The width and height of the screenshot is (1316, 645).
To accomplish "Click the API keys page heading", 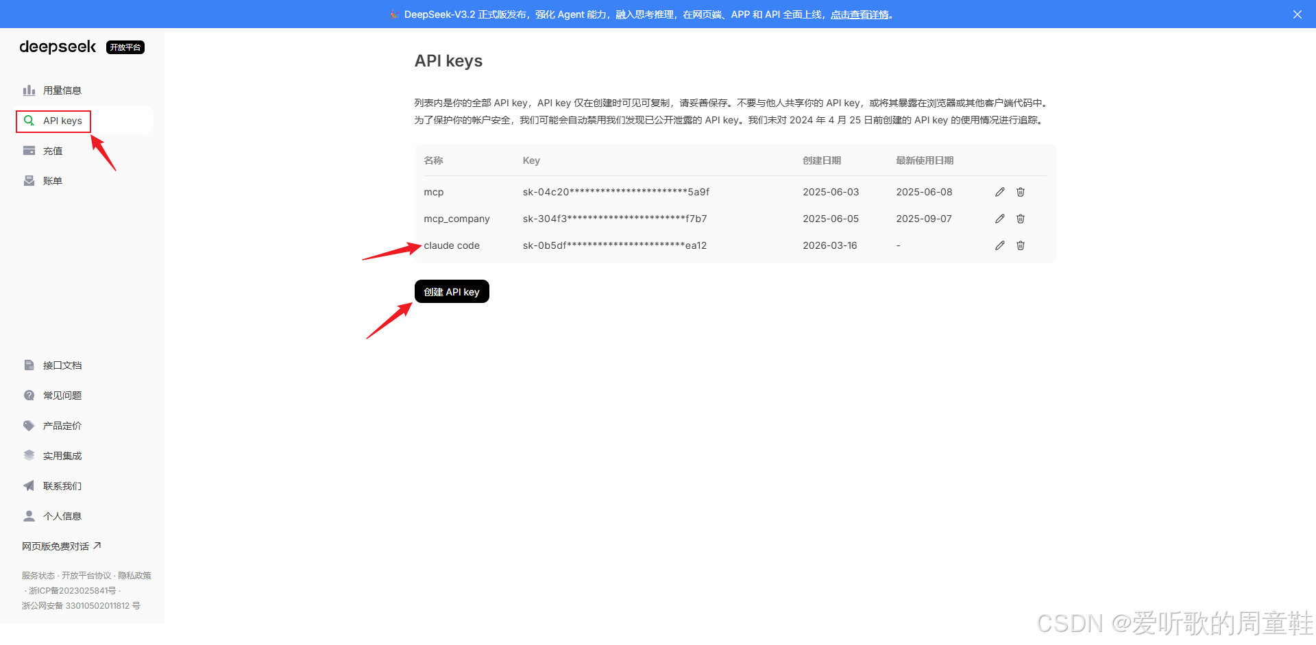I will pyautogui.click(x=448, y=61).
